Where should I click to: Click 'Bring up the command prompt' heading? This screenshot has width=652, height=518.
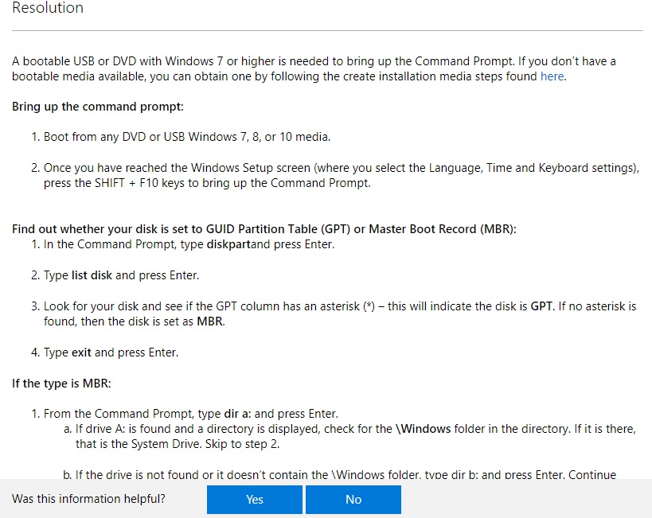pos(98,107)
